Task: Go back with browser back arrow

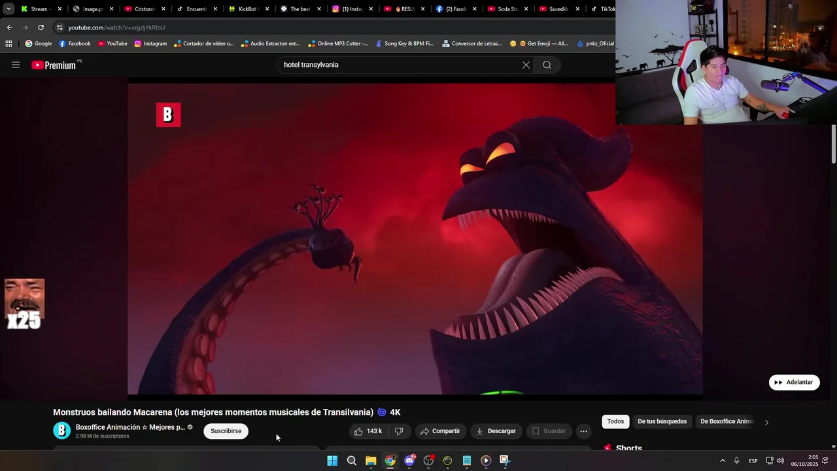Action: tap(9, 27)
